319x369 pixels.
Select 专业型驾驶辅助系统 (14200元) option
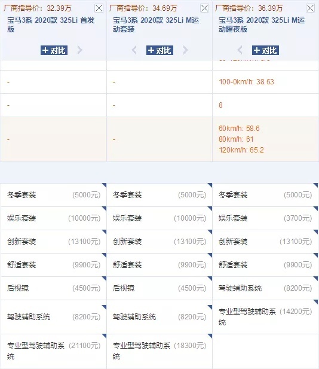[265, 317]
